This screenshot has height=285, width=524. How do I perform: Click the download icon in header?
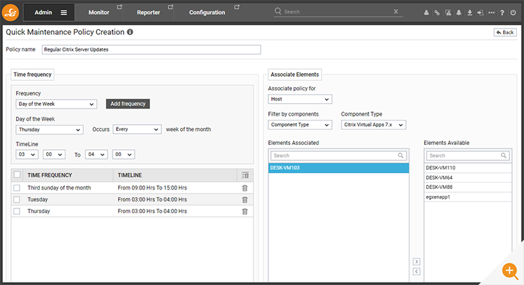tap(470, 13)
